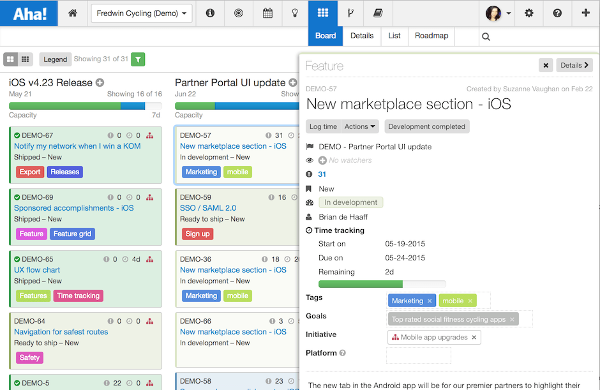Viewport: 600px width, 390px height.
Task: Click the Releases tag on DEMO-67
Action: [64, 172]
